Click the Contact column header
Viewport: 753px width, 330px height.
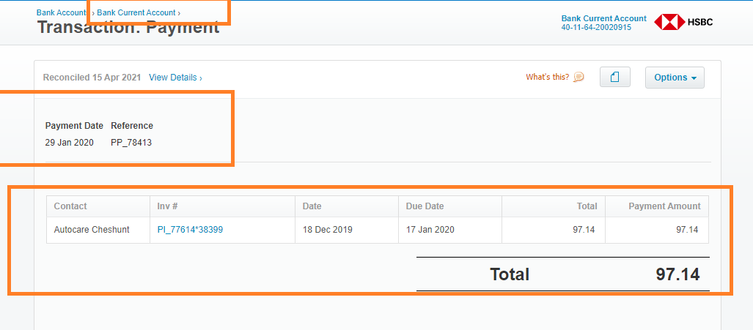pyautogui.click(x=70, y=206)
